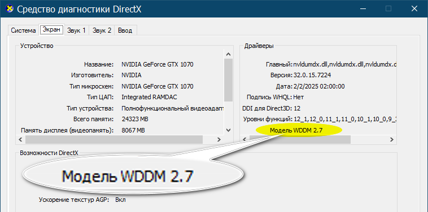Click the Тип ЦАП label
The image size is (428, 212).
click(100, 98)
